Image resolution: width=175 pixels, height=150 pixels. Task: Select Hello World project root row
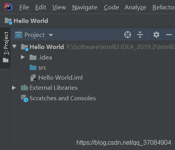tap(93, 47)
